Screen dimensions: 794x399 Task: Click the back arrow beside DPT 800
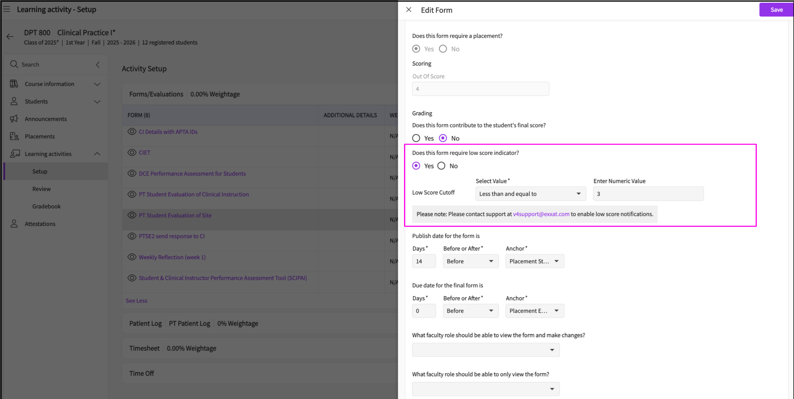[x=10, y=37]
